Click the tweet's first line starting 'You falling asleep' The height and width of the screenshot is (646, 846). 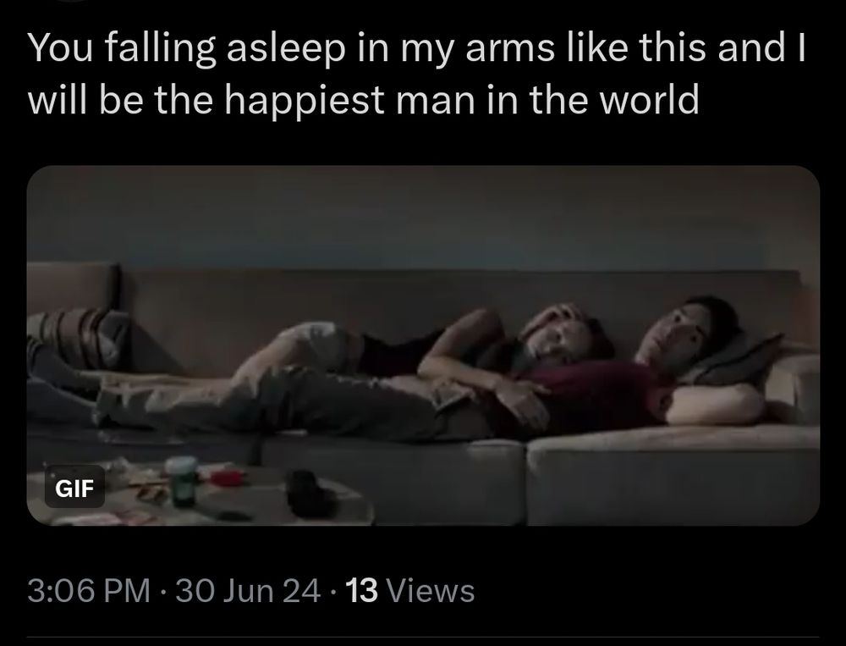416,48
